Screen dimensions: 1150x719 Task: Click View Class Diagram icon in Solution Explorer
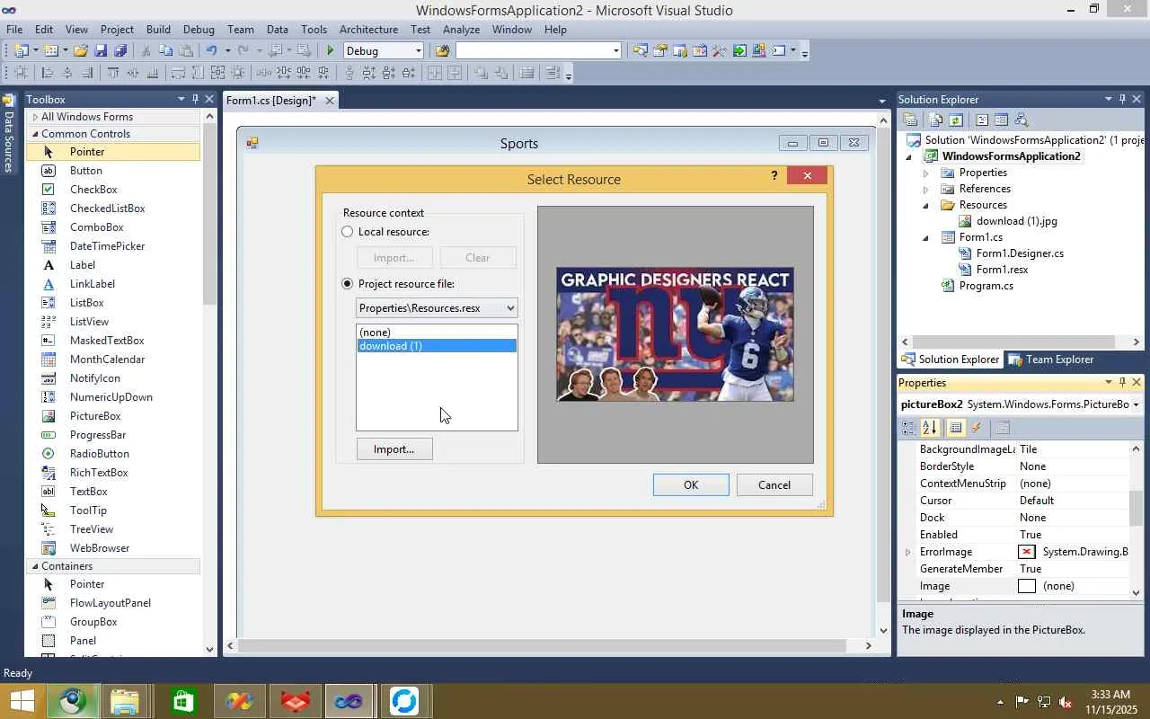[x=1022, y=120]
